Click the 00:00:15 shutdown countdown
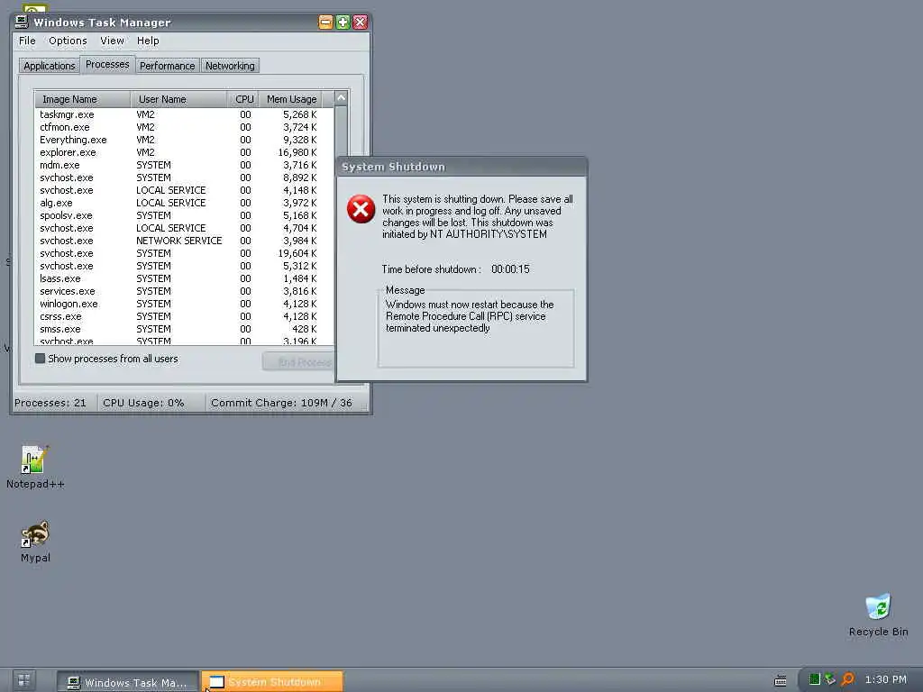923x692 pixels. [x=510, y=269]
